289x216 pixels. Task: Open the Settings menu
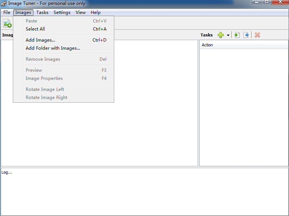point(62,13)
